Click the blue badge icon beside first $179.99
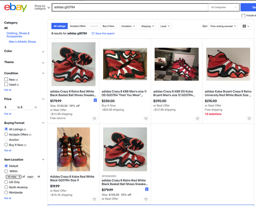This screenshot has height=206, width=256. click(x=95, y=100)
